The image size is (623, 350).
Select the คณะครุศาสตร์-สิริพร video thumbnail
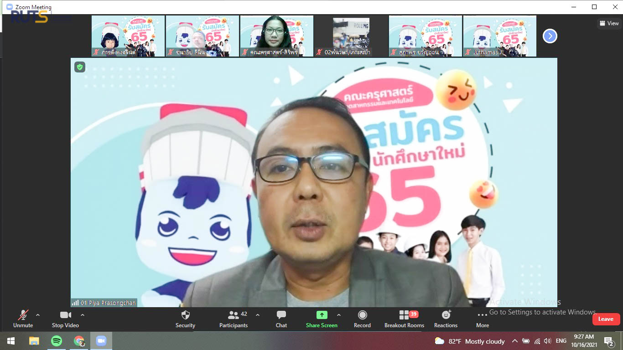277,36
